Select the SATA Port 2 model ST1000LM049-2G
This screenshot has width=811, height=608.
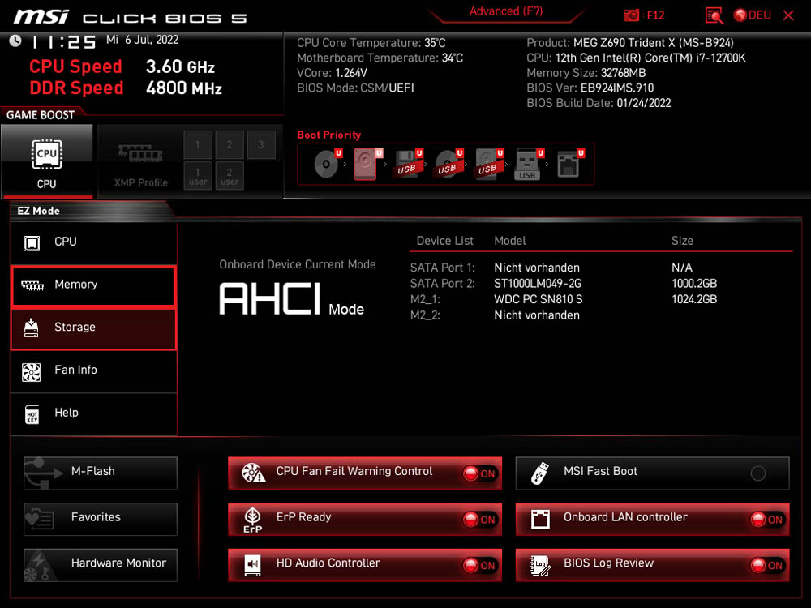[538, 283]
